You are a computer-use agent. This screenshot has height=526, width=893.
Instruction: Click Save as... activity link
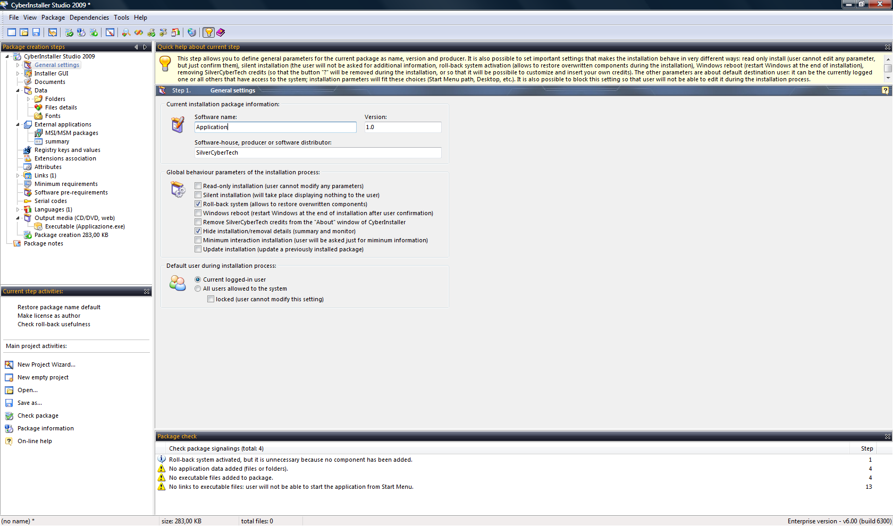(30, 403)
